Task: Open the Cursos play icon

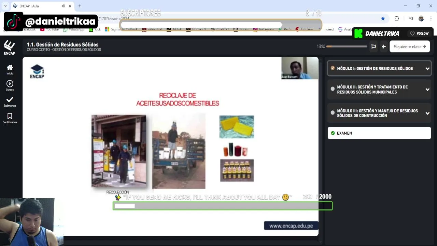Action: [10, 86]
